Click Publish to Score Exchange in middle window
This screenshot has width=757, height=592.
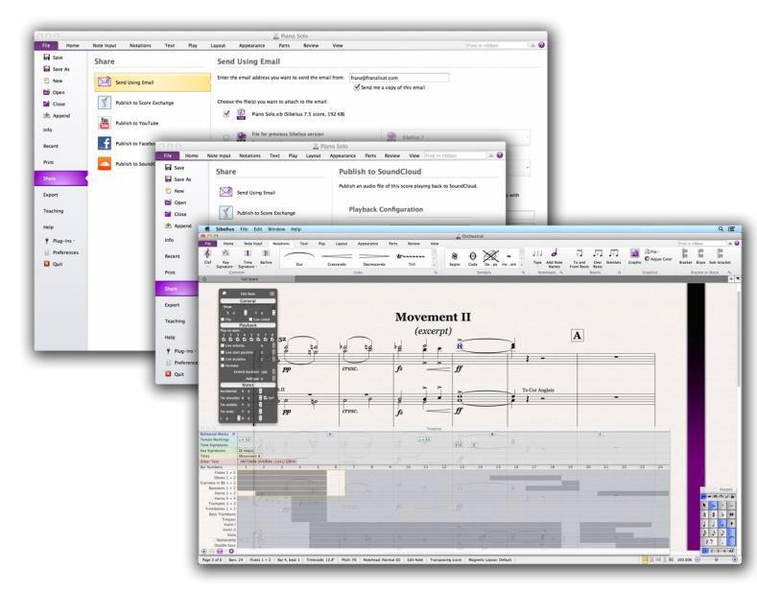266,213
